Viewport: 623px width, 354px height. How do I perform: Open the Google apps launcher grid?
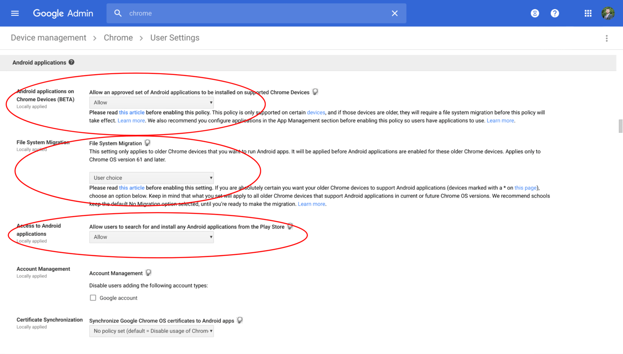(588, 13)
